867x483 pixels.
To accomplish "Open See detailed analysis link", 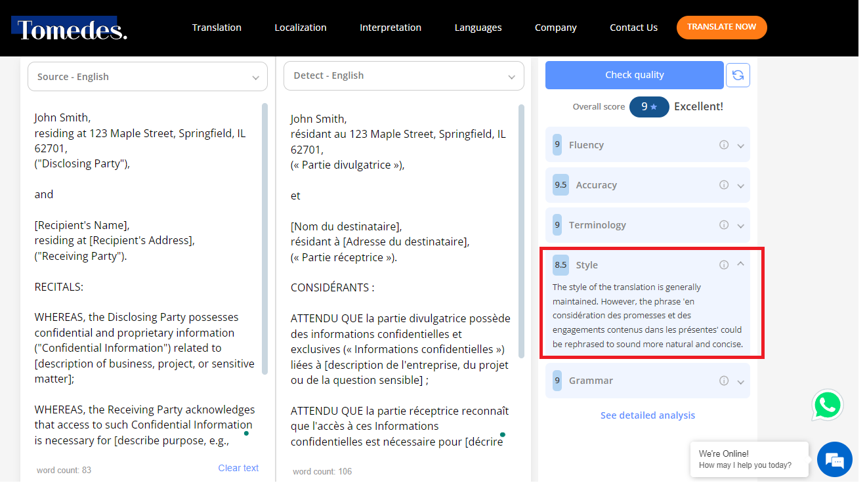I will [648, 415].
